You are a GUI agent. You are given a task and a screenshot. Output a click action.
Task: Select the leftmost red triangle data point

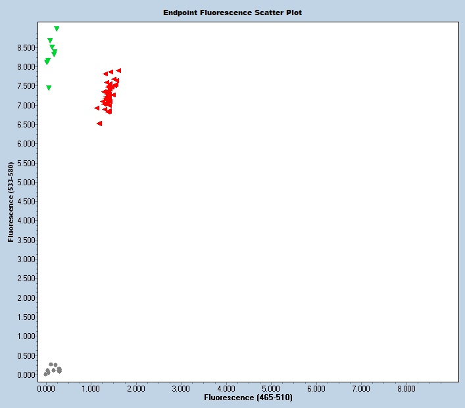pos(97,108)
